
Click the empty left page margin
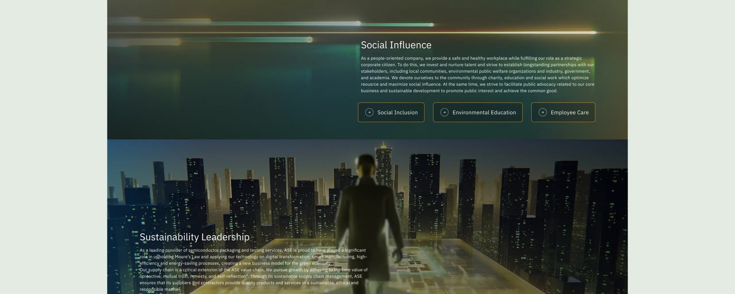(x=53, y=147)
